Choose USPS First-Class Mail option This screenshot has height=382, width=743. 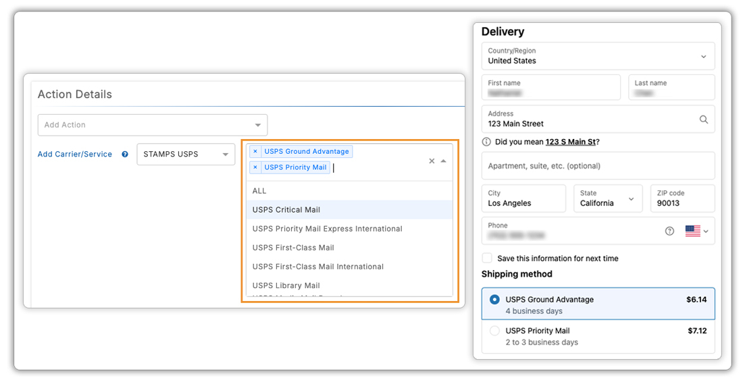tap(349, 248)
